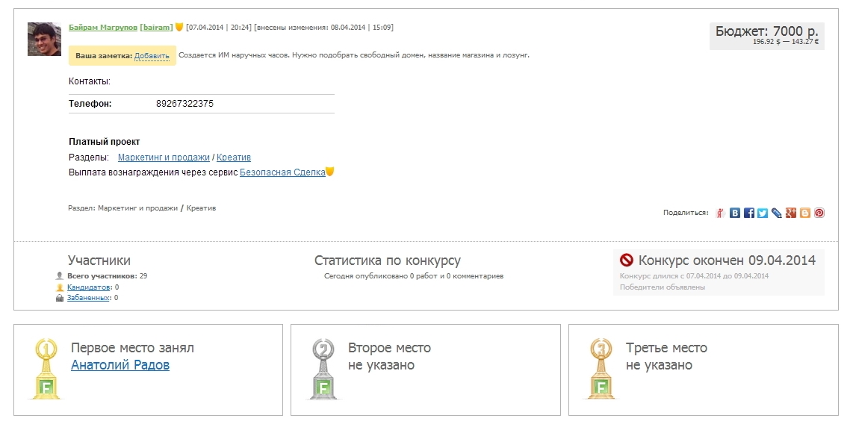This screenshot has width=850, height=421.
Task: Click внесены изменения: 08.04.2014 timestamp
Action: click(323, 27)
